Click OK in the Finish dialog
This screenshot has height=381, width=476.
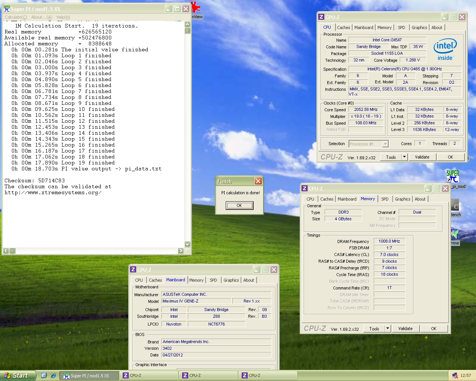(x=239, y=205)
